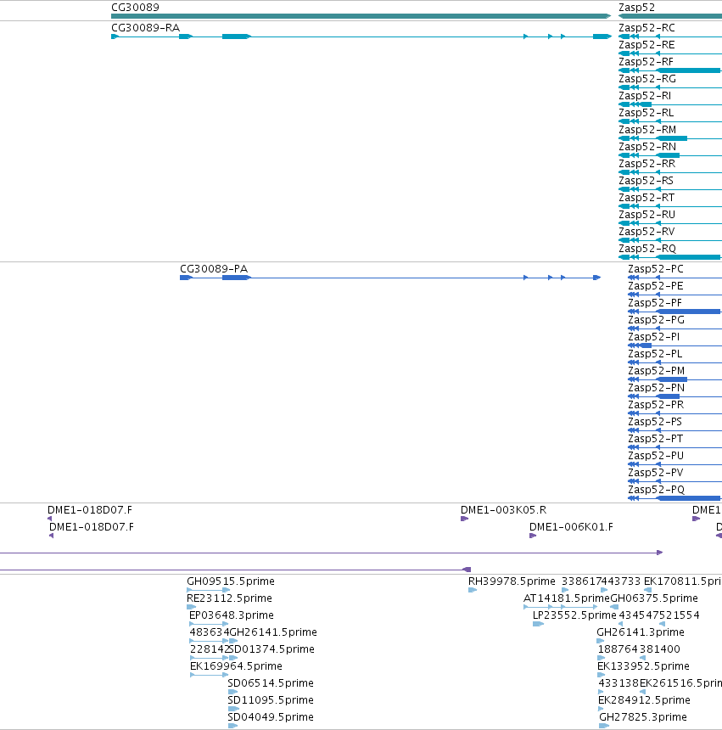
Task: Select the Zasp52 gene label
Action: 636,8
